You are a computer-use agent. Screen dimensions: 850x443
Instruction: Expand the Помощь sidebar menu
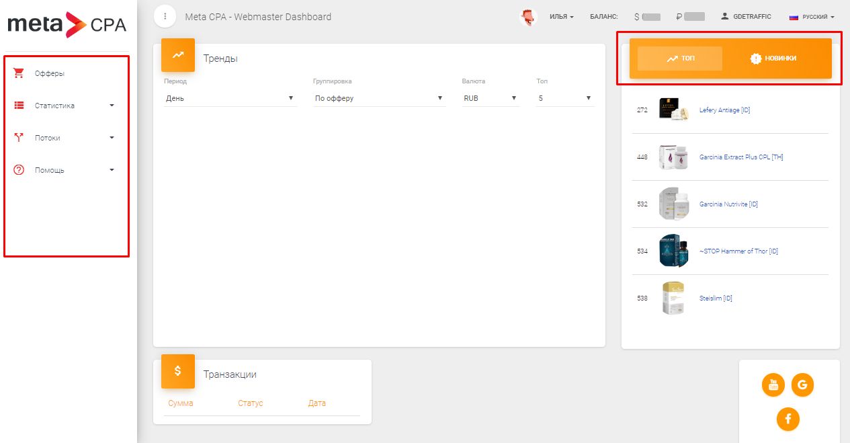pos(64,170)
